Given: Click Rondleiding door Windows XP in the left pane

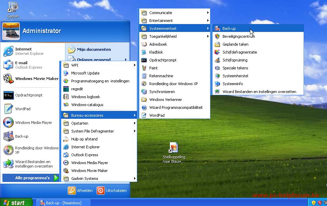Looking at the screenshot, I should 30,150.
